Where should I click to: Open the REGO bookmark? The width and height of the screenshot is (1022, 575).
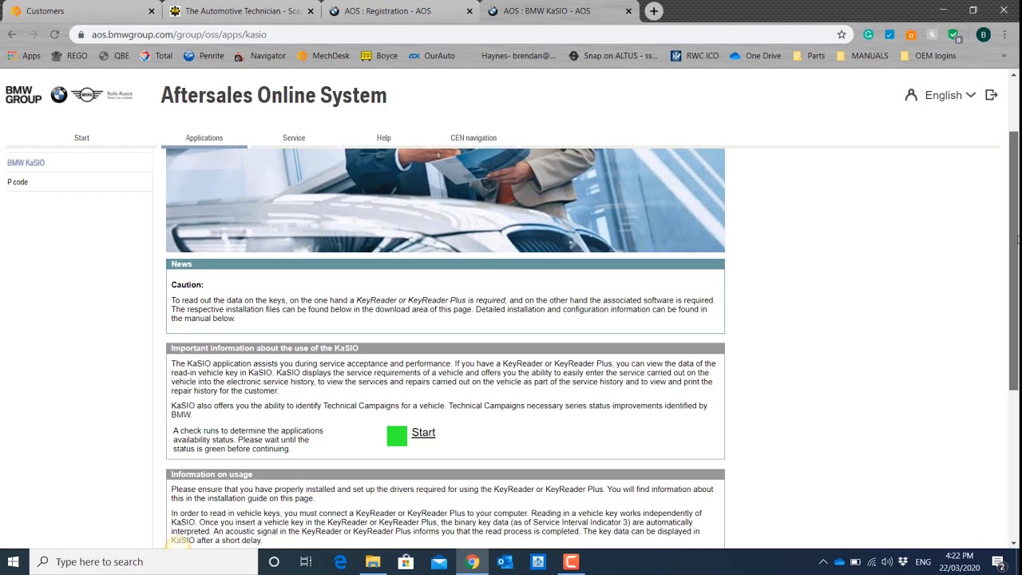[69, 56]
